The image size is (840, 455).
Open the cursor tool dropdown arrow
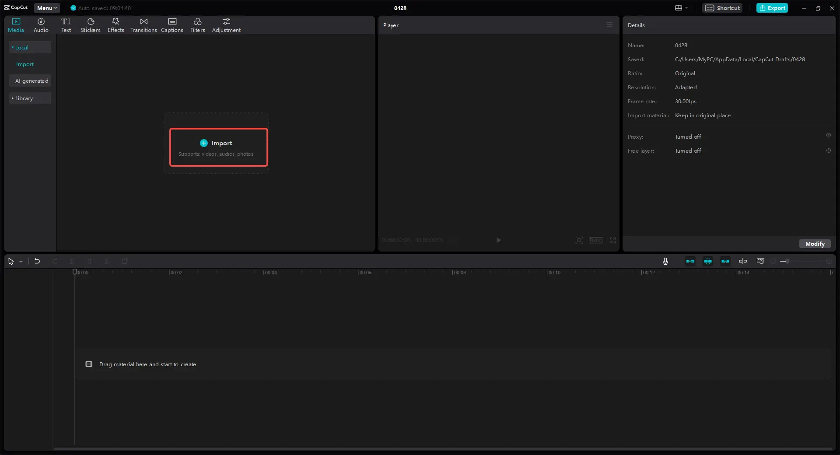[x=21, y=261]
